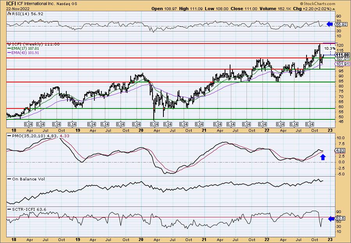Click the RSI 56.92 value tag on axis

point(341,24)
